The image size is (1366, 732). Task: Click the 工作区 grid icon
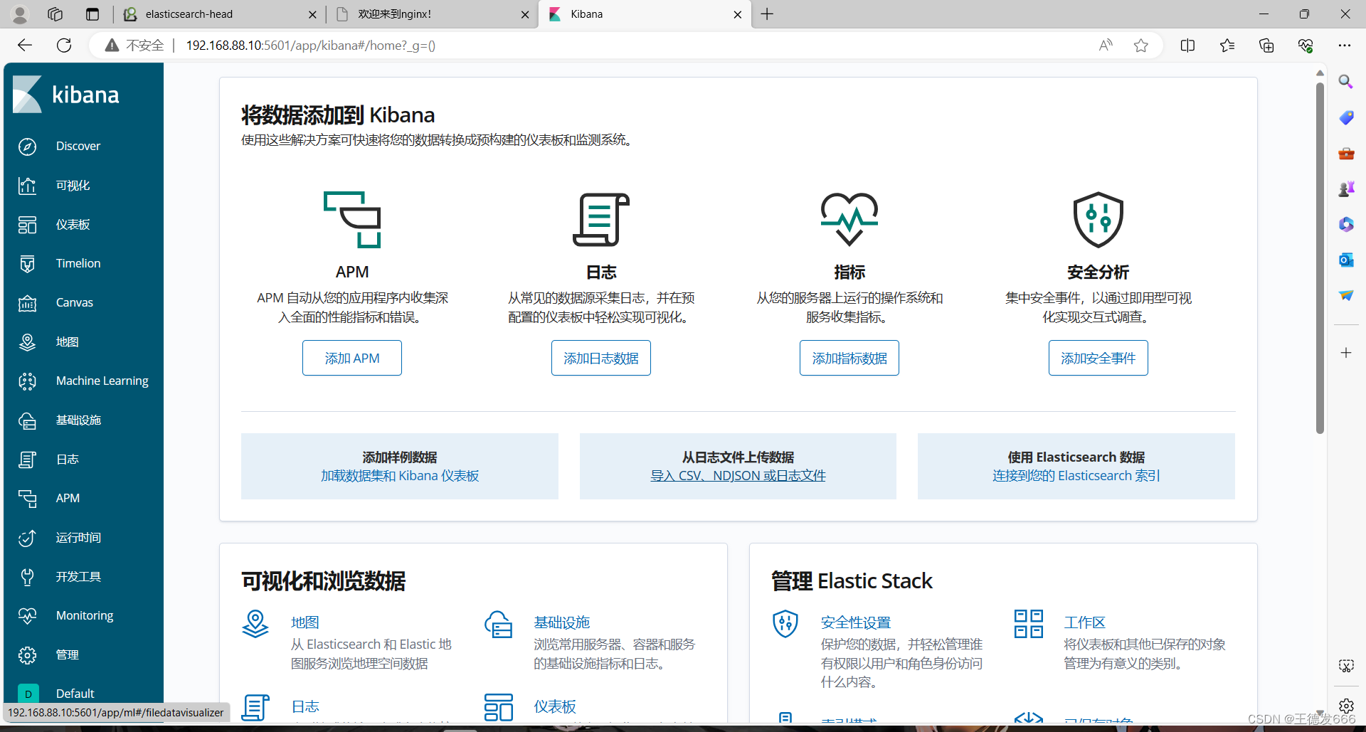pyautogui.click(x=1029, y=624)
